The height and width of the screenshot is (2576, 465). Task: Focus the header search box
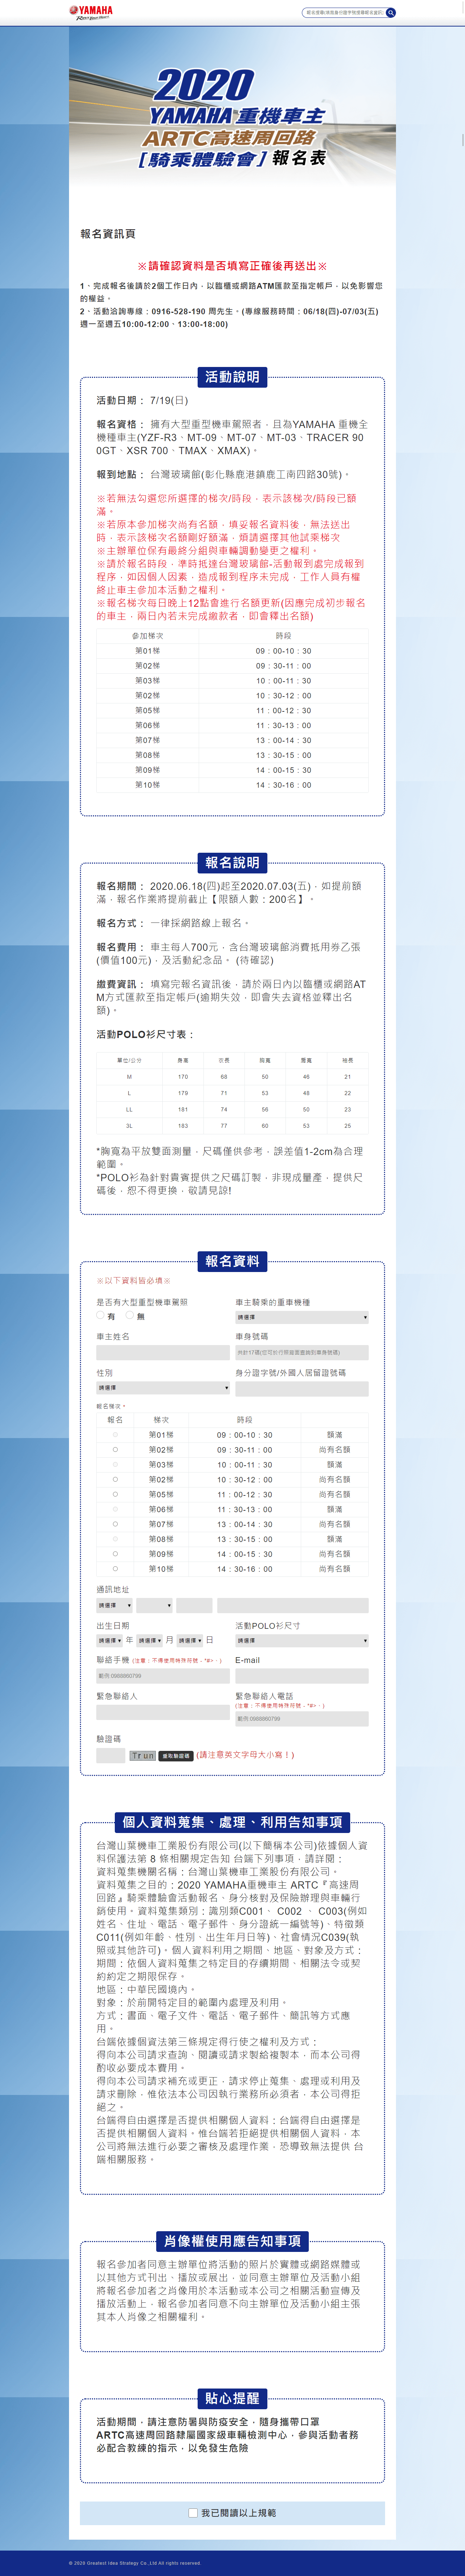point(344,13)
